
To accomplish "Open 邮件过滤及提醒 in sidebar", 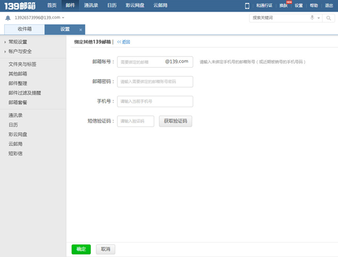I will click(x=24, y=93).
